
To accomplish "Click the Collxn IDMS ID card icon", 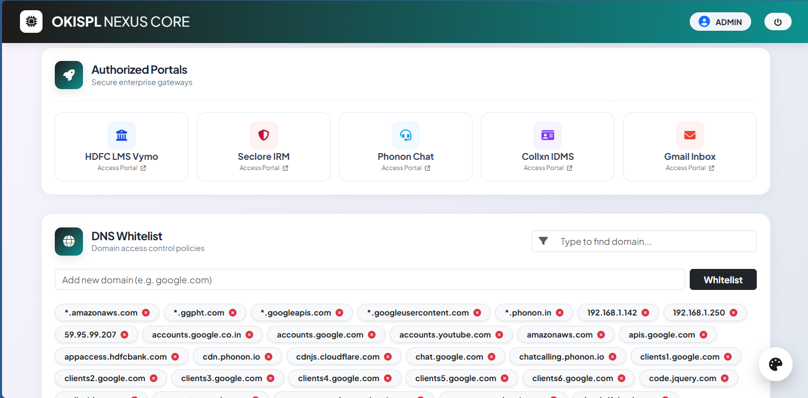I will click(547, 135).
